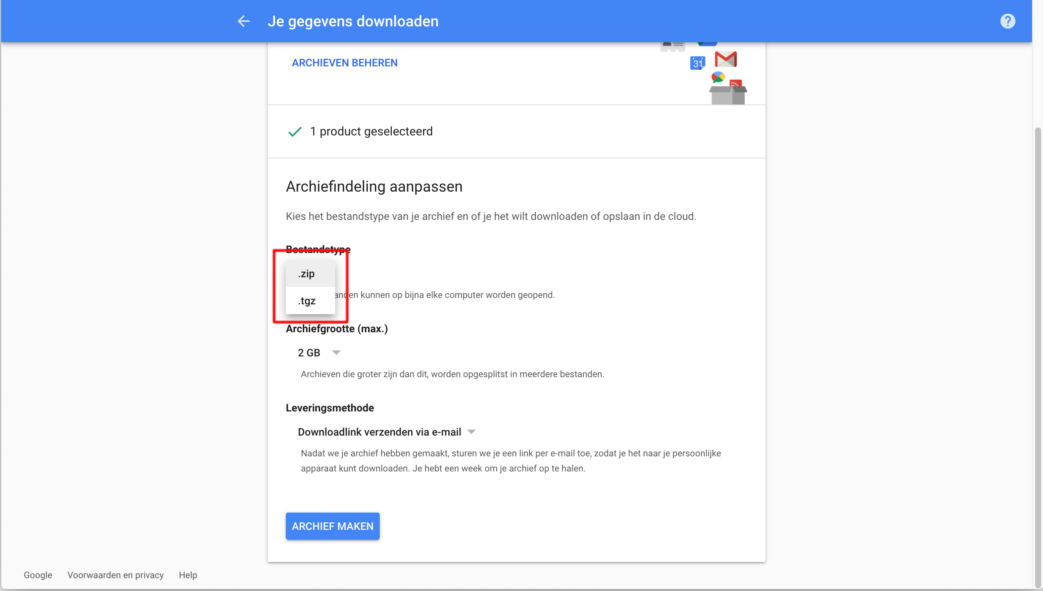Expand the 2 GB archive size dropdown
1043x591 pixels.
coord(319,353)
